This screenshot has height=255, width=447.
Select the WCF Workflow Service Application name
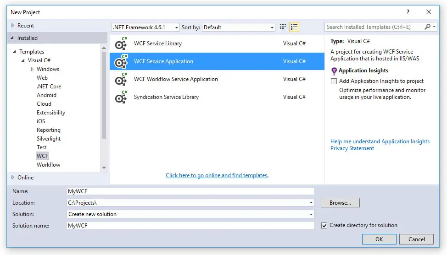(176, 79)
